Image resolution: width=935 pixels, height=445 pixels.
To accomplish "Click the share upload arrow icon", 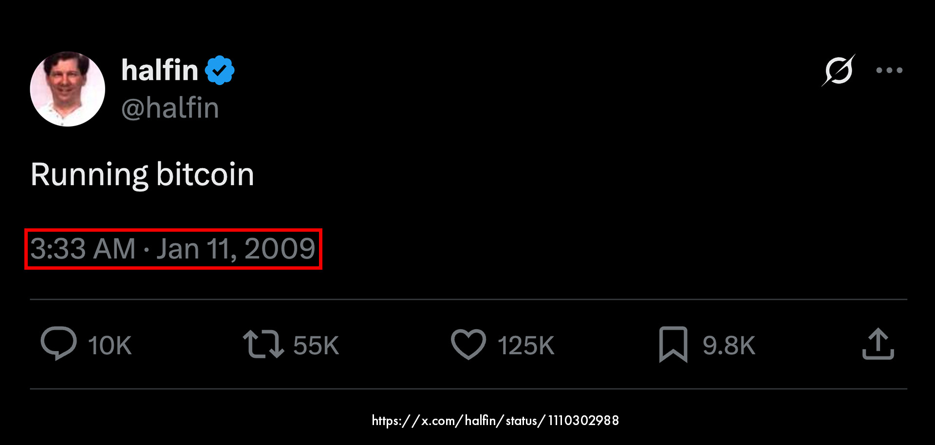I will click(x=878, y=344).
